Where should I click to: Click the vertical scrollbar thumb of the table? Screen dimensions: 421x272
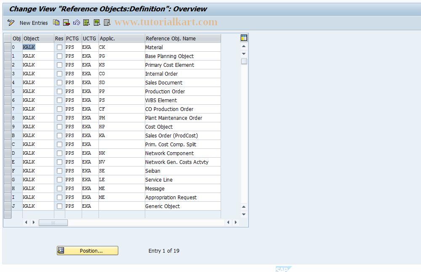(244, 61)
